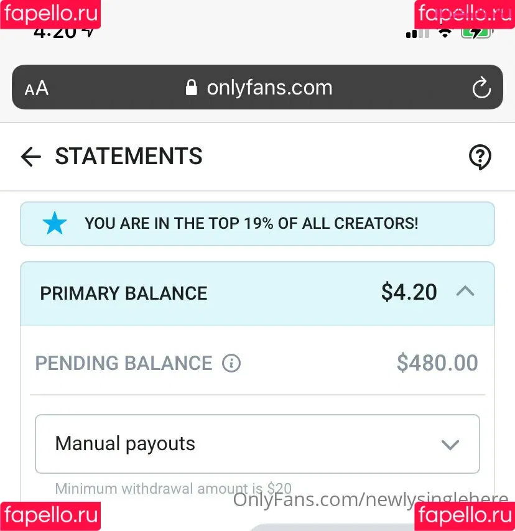Screen dimensions: 515x531
Task: Collapse the Primary Balance section chevron
Action: [x=465, y=291]
